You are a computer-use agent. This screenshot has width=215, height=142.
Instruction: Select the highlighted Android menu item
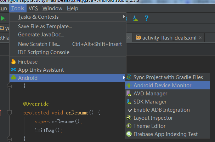pyautogui.click(x=68, y=78)
